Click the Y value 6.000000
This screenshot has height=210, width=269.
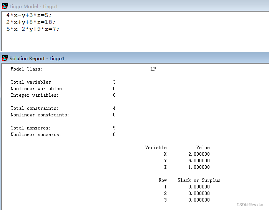click(x=199, y=161)
